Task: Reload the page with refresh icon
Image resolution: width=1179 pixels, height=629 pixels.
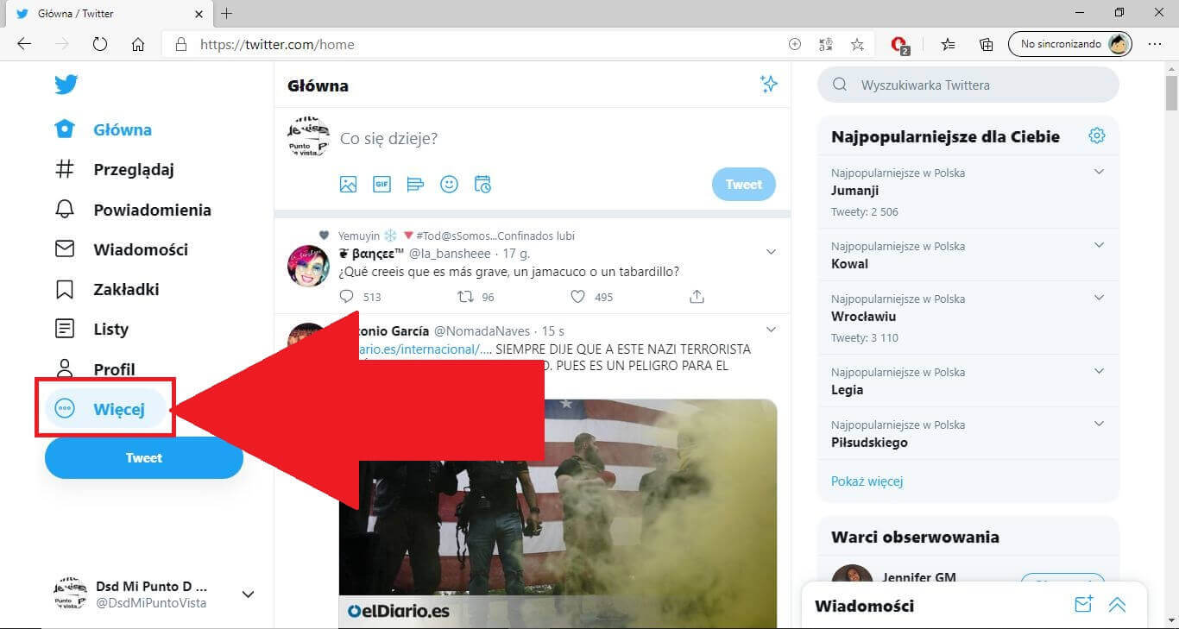Action: pos(100,44)
